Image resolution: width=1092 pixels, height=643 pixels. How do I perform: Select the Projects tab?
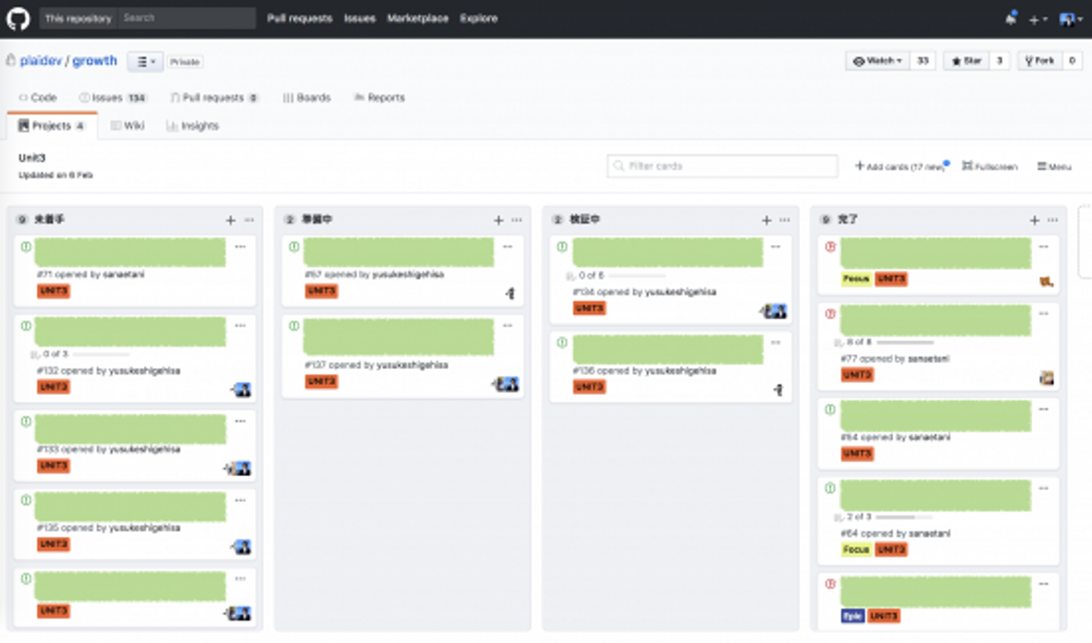click(x=52, y=126)
